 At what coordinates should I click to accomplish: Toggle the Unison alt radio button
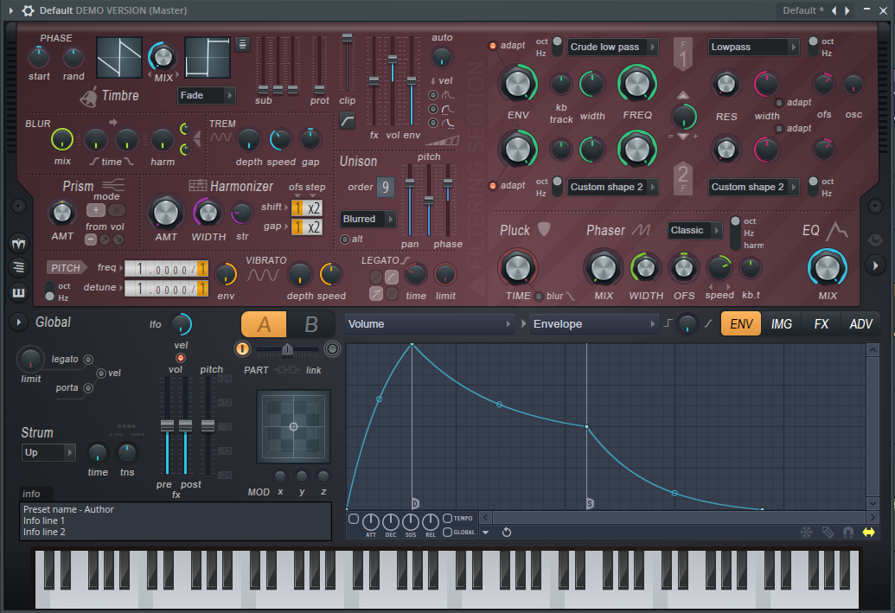pyautogui.click(x=345, y=239)
